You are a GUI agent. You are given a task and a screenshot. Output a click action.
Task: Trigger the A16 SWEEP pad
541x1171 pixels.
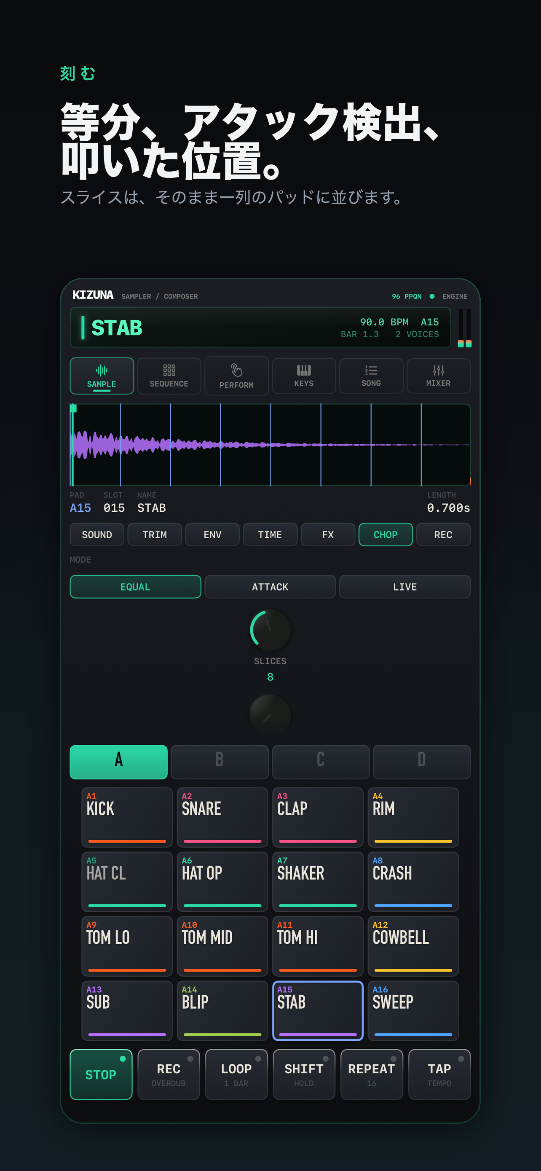(x=413, y=1011)
